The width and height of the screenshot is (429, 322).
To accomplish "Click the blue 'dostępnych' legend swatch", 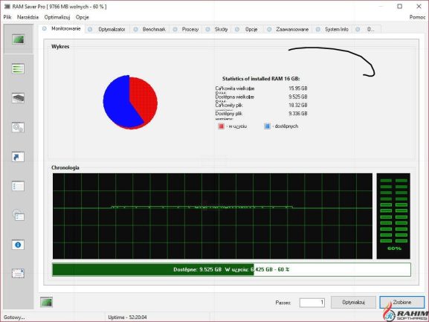I will (268, 126).
